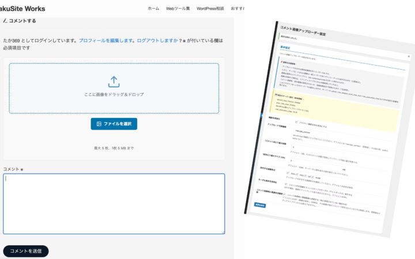415x259 pixels.
Task: Click the max images per comment field
Action: click(x=318, y=150)
